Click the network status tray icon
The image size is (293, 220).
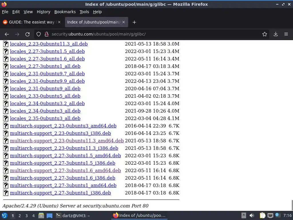(x=270, y=215)
